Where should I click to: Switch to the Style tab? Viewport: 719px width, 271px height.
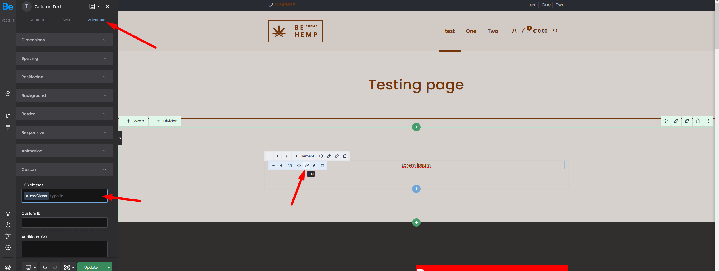[67, 20]
